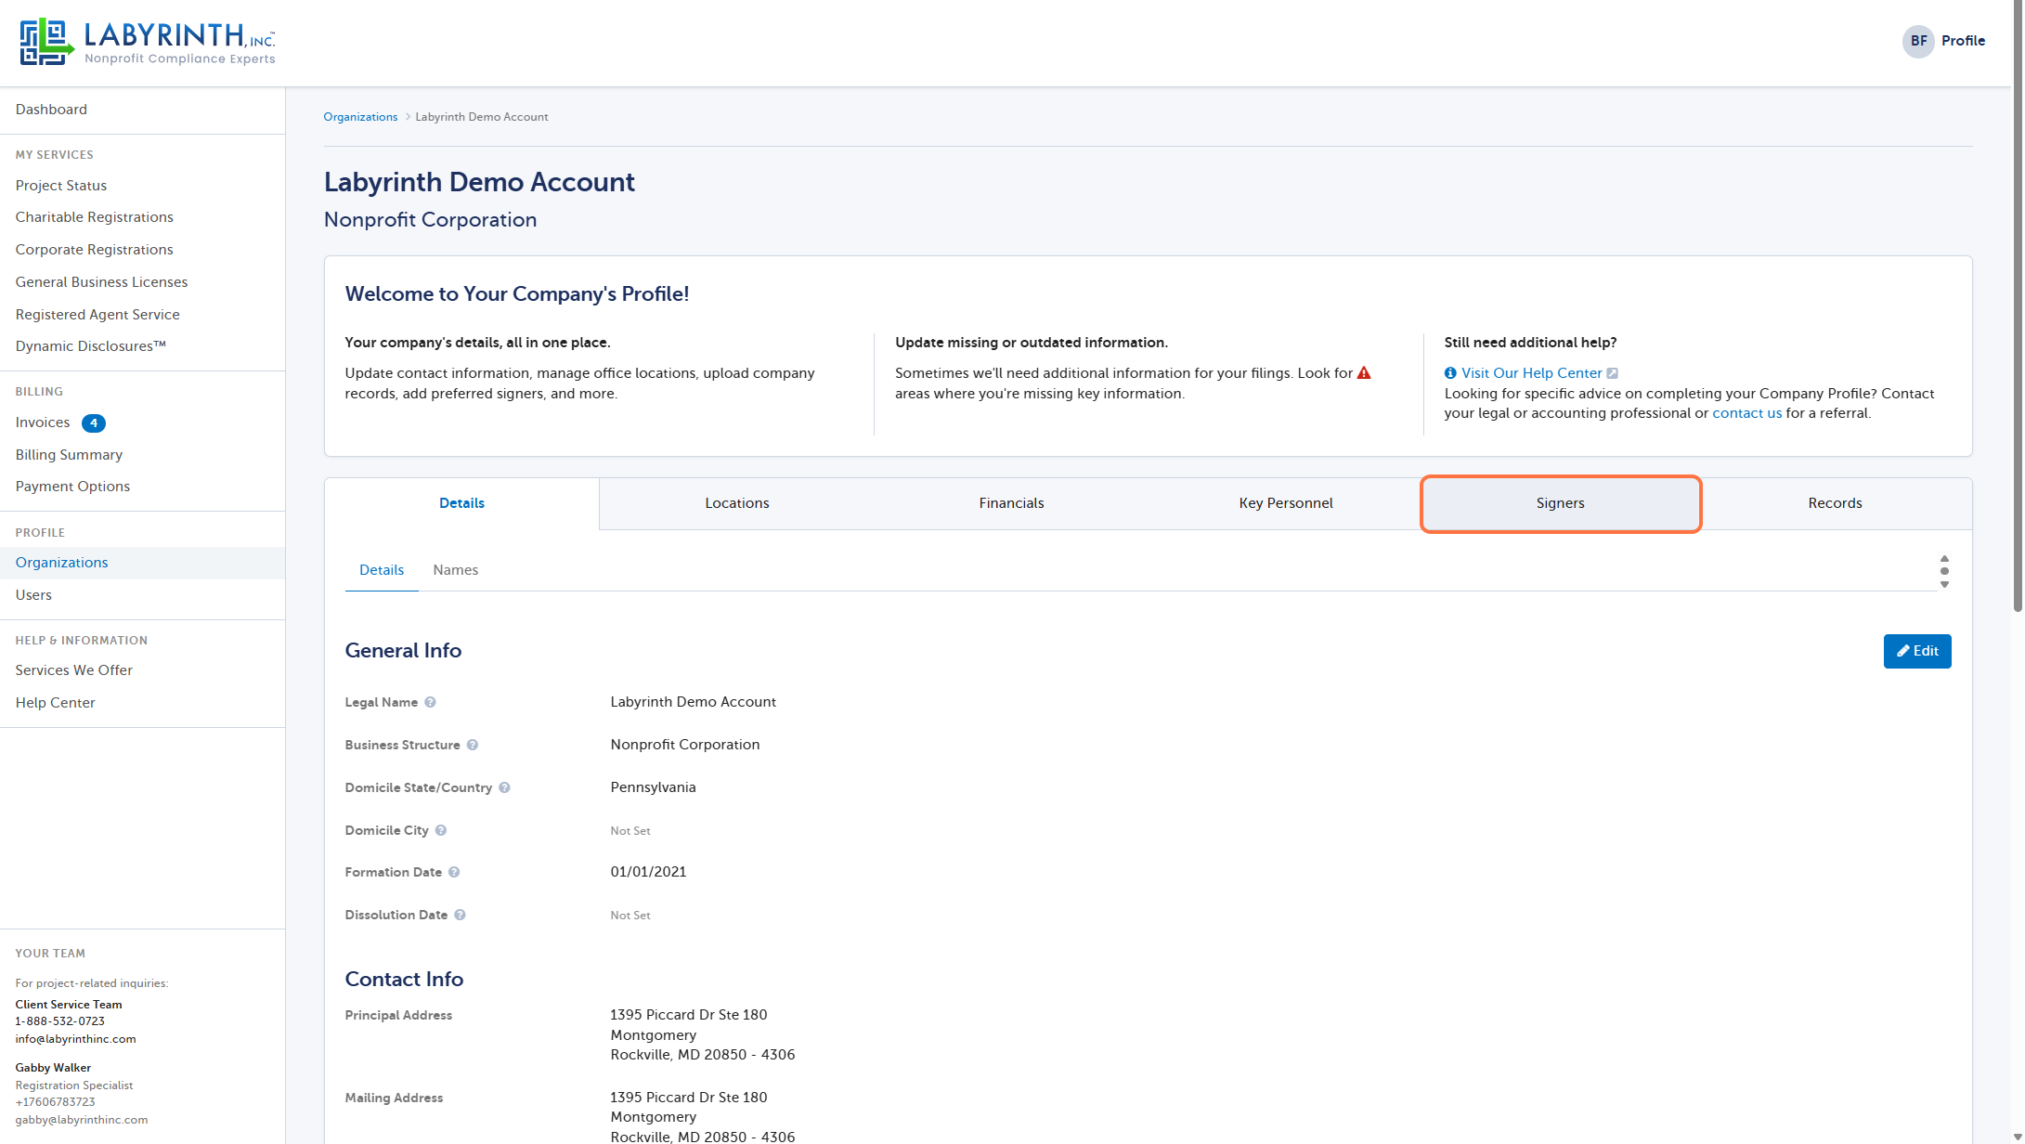
Task: Click the Domicile City help icon
Action: (x=441, y=830)
